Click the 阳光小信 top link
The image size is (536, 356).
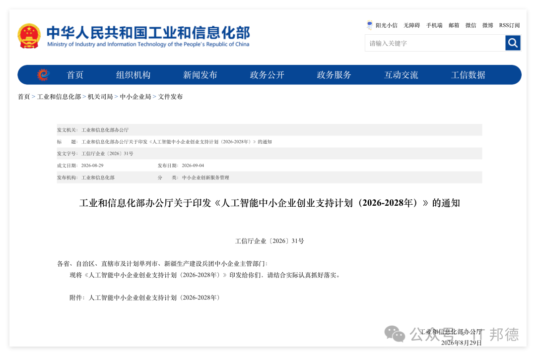386,25
